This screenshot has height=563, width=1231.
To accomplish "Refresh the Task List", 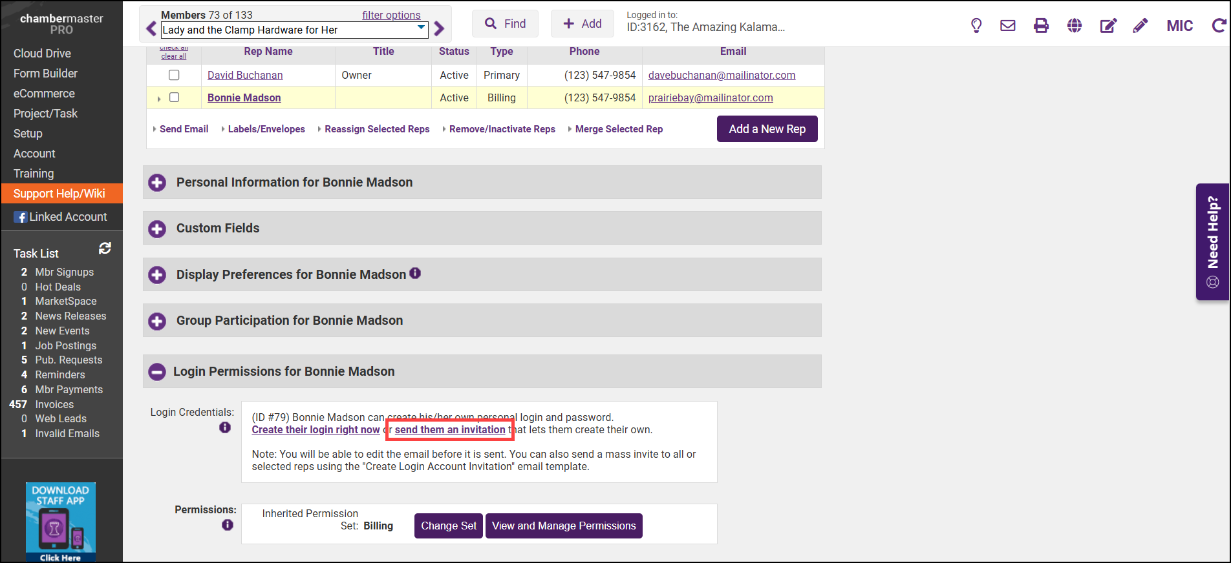I will (x=105, y=248).
